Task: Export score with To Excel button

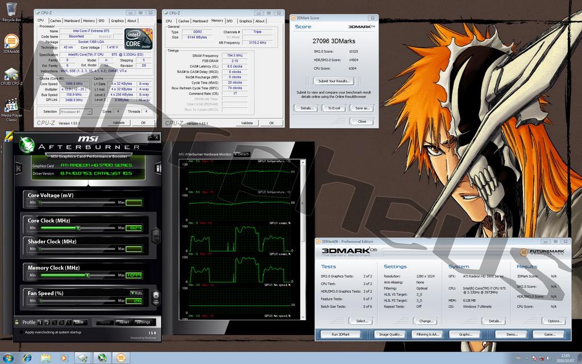Action: (334, 108)
